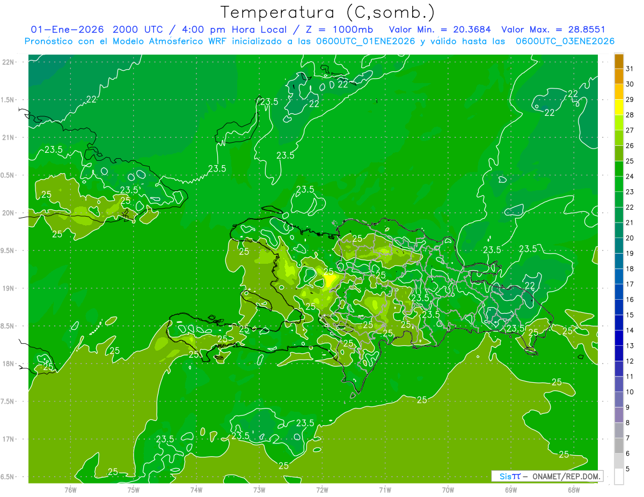Click the '20N' latitude axis label
The height and width of the screenshot is (497, 644).
coord(9,213)
